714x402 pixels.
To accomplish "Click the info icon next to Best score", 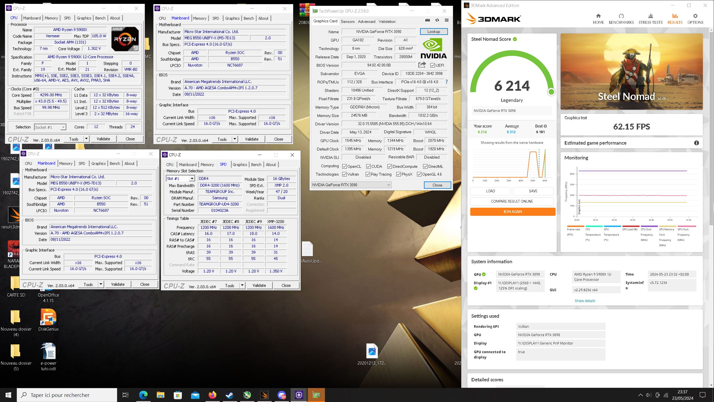I will click(x=545, y=126).
